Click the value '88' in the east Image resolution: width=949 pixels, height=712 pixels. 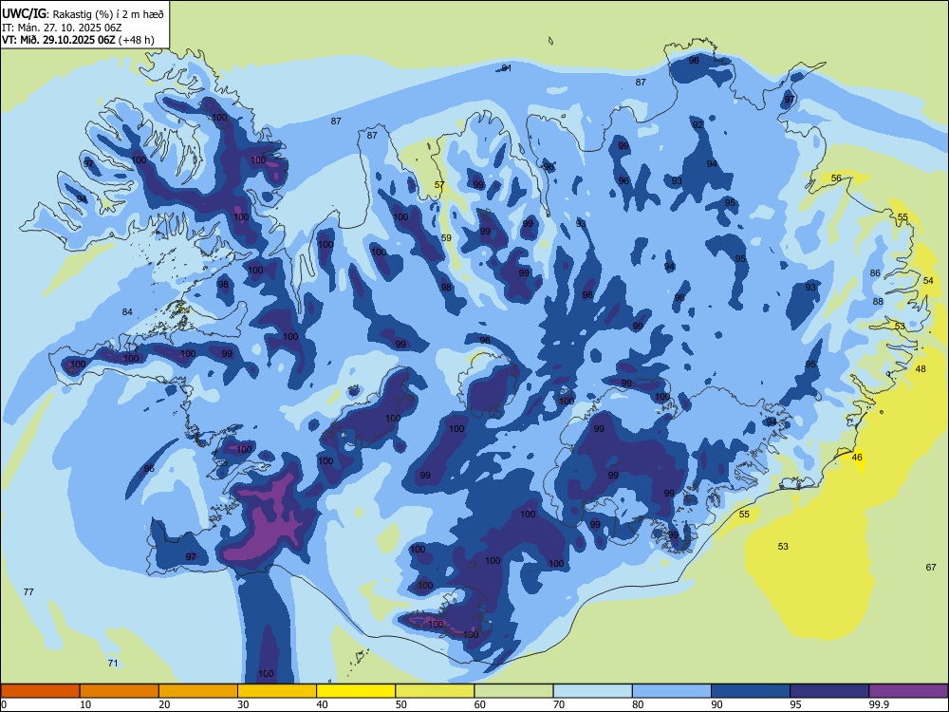[x=878, y=301]
